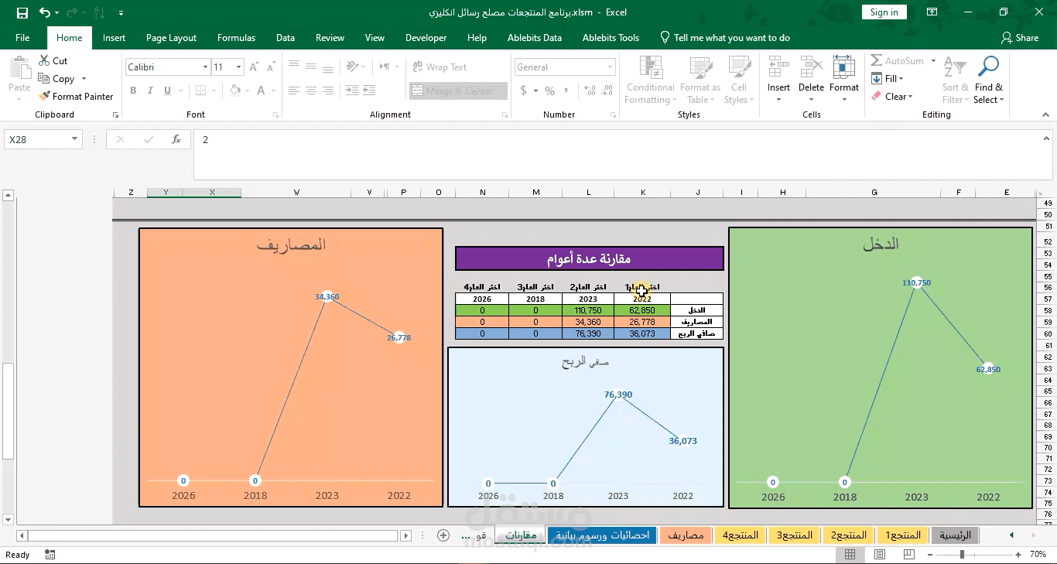Click the Copy icon

tap(44, 78)
